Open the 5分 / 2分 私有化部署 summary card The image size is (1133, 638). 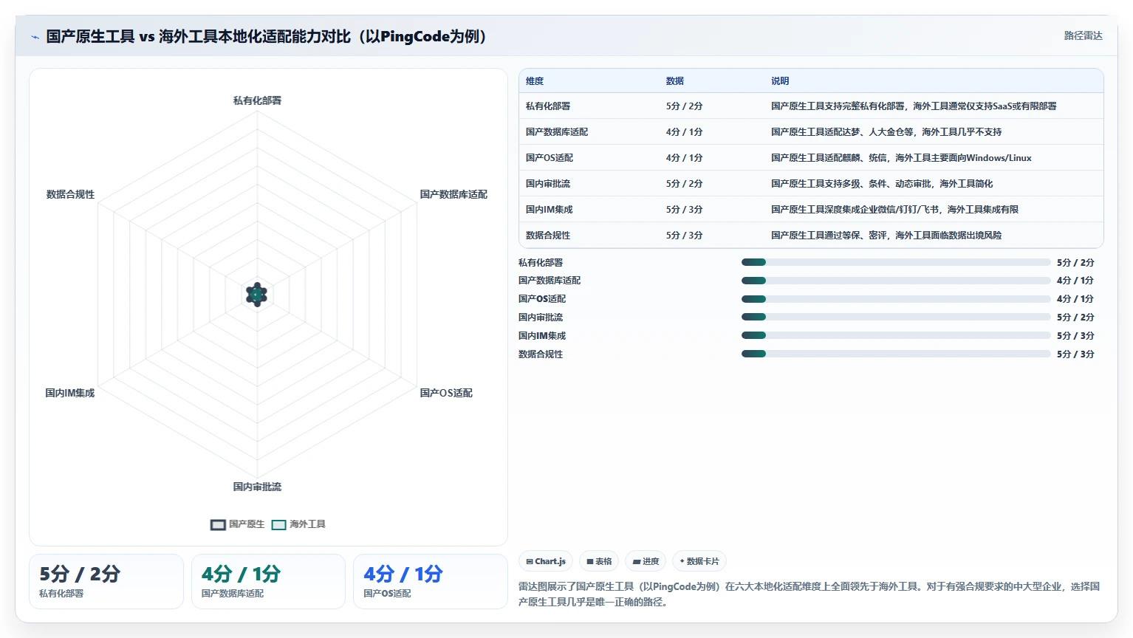click(x=106, y=582)
